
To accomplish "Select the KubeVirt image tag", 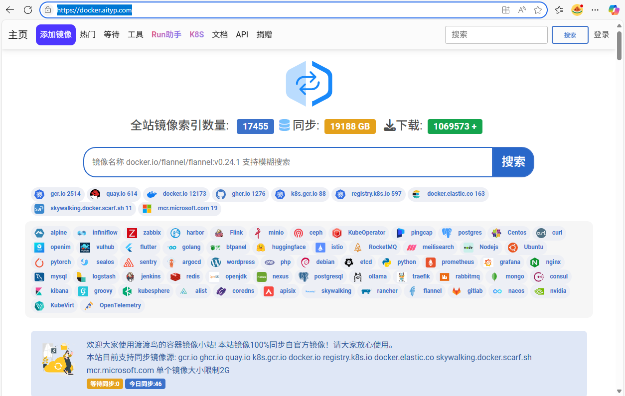I will point(53,305).
